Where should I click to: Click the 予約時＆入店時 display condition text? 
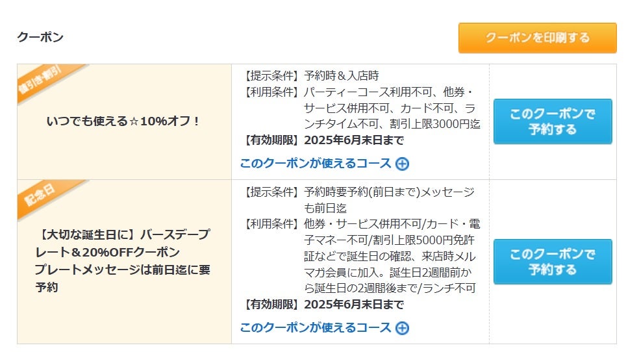pos(342,75)
